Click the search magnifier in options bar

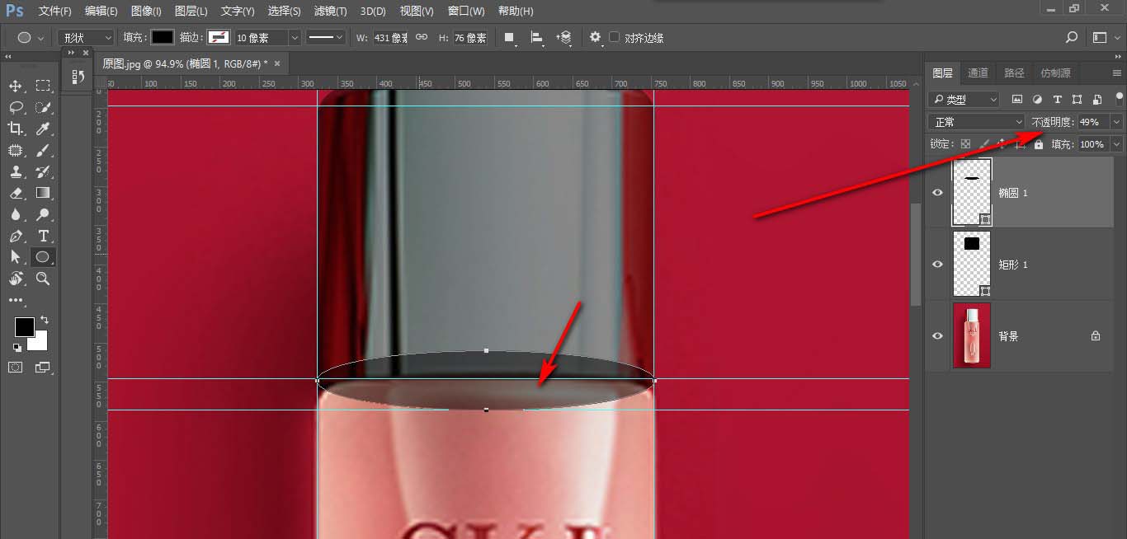pos(1072,37)
